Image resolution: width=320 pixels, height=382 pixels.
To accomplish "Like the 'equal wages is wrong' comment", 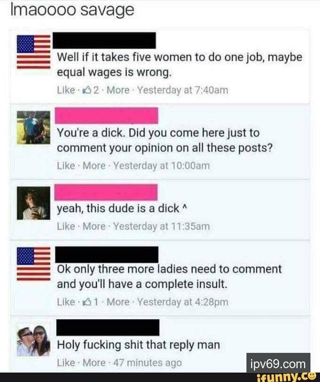I will click(x=66, y=90).
